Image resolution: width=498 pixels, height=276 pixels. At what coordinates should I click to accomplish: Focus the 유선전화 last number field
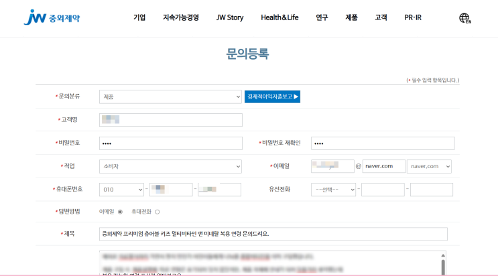pos(432,190)
